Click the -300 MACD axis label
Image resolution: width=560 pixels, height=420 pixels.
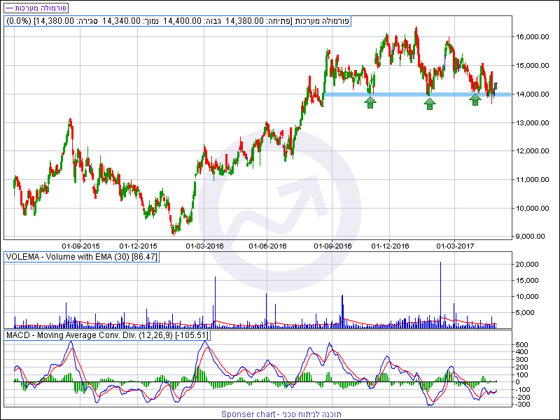523,405
